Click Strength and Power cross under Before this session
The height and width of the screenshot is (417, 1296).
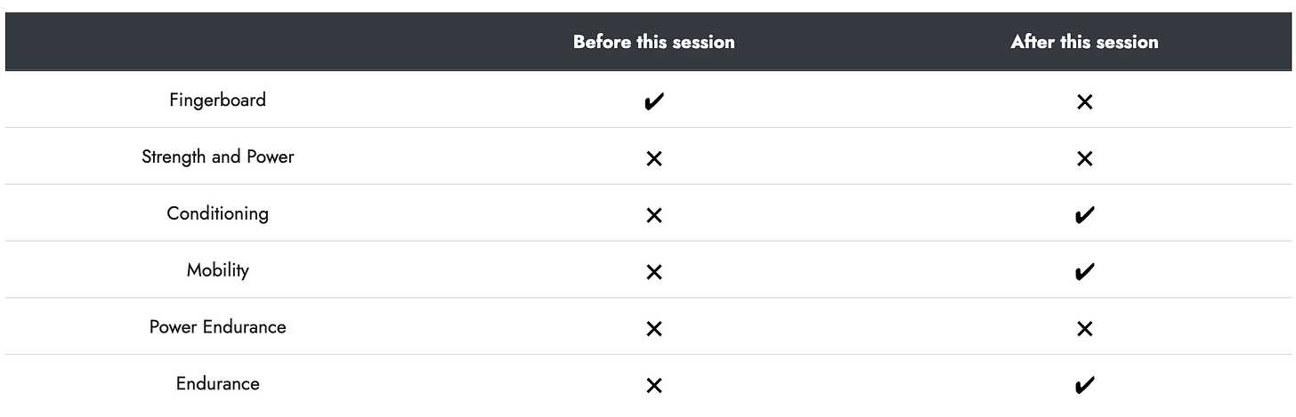(653, 158)
